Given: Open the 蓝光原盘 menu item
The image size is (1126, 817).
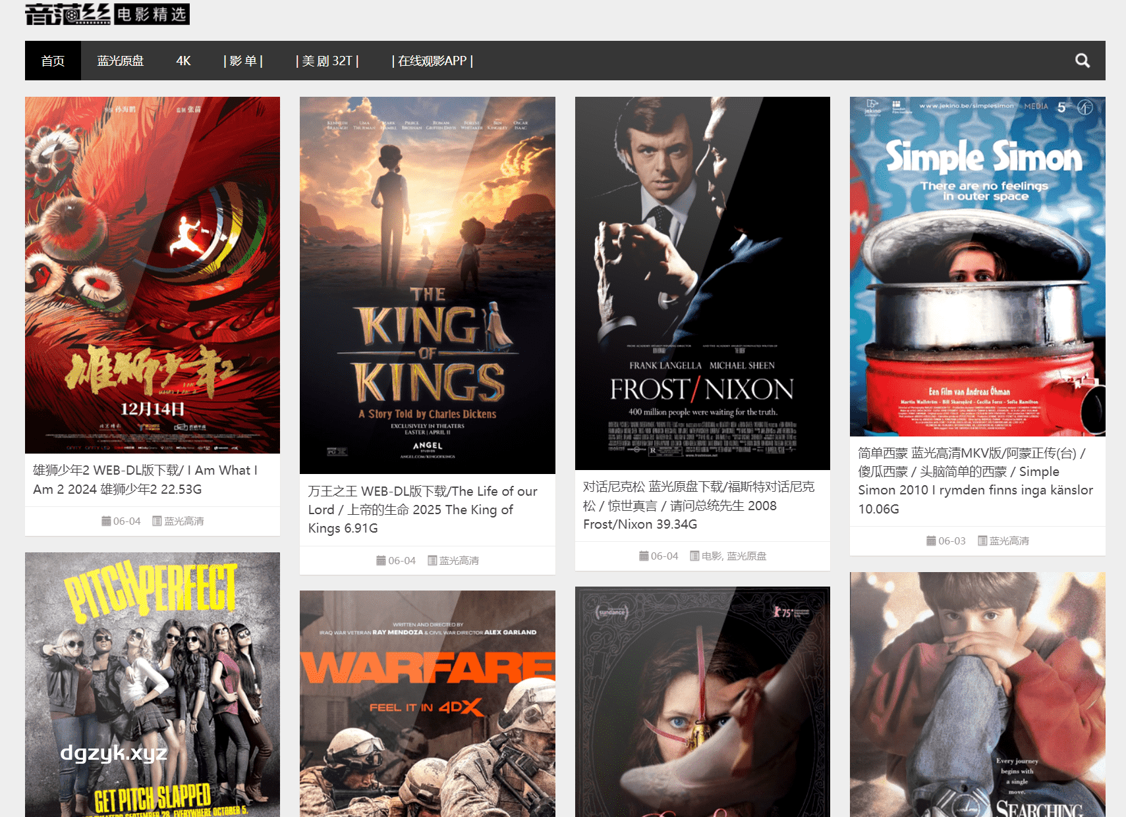Looking at the screenshot, I should click(x=121, y=61).
